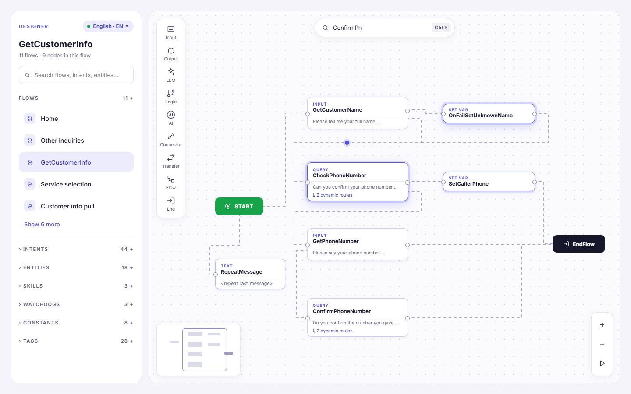631x394 pixels.
Task: Select the ConfirmPhoneNumber query node
Action: 358,317
